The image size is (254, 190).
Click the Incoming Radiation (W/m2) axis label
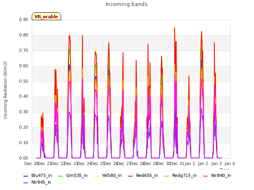pyautogui.click(x=5, y=90)
